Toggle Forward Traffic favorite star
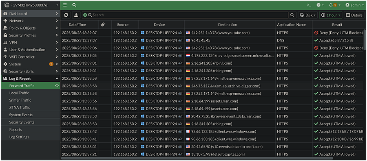Image resolution: width=367 pixels, height=161 pixels. pos(57,86)
